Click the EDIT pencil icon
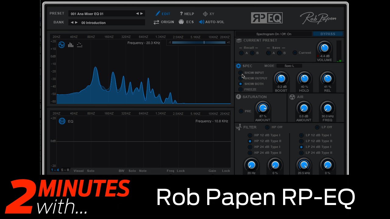 coord(158,13)
